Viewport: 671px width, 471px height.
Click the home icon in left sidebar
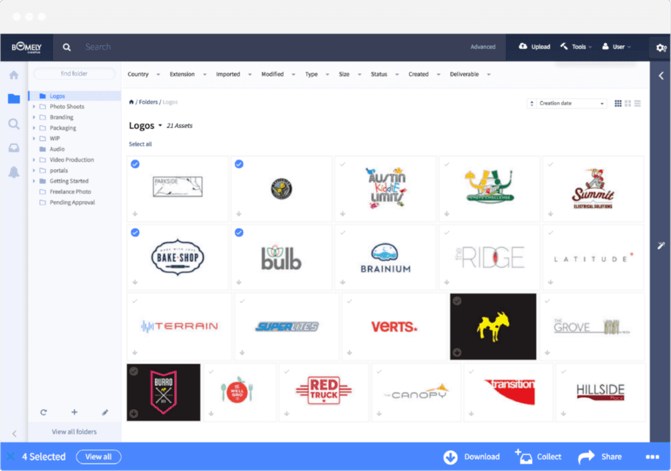point(13,75)
